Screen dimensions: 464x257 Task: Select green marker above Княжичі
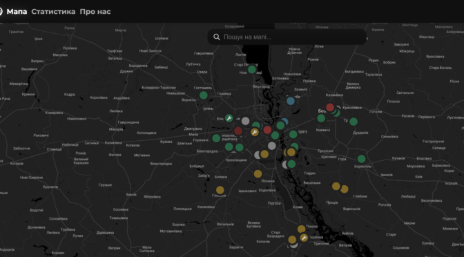(321, 118)
